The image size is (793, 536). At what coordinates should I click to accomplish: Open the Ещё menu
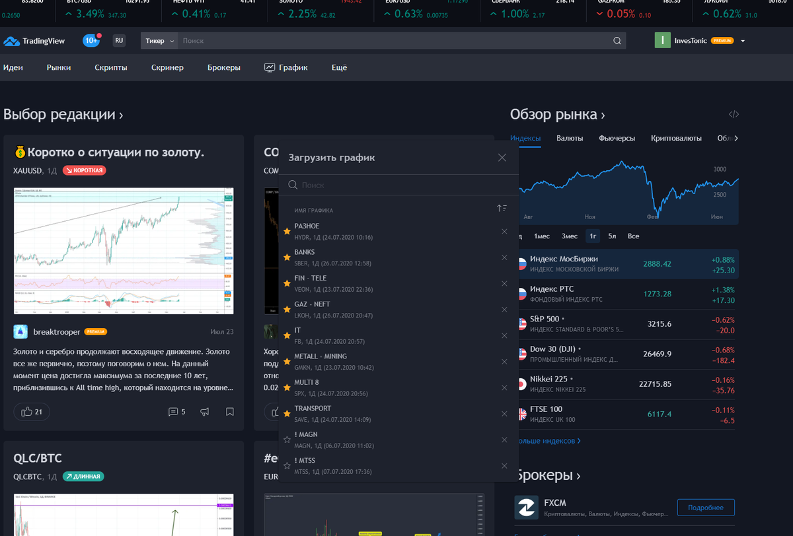click(339, 67)
